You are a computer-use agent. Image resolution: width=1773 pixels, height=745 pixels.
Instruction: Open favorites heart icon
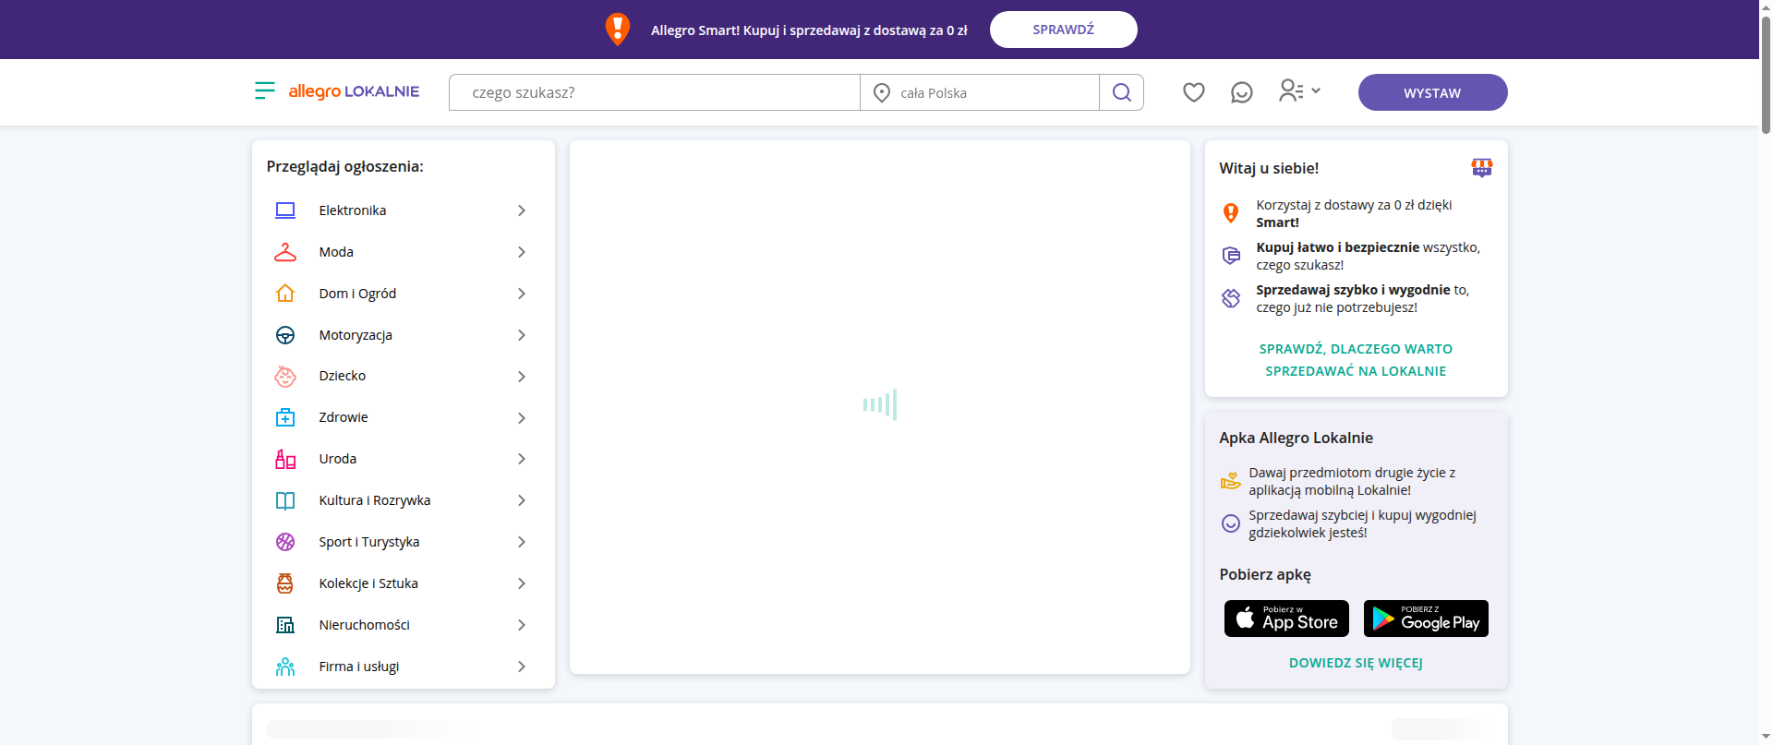pyautogui.click(x=1194, y=92)
